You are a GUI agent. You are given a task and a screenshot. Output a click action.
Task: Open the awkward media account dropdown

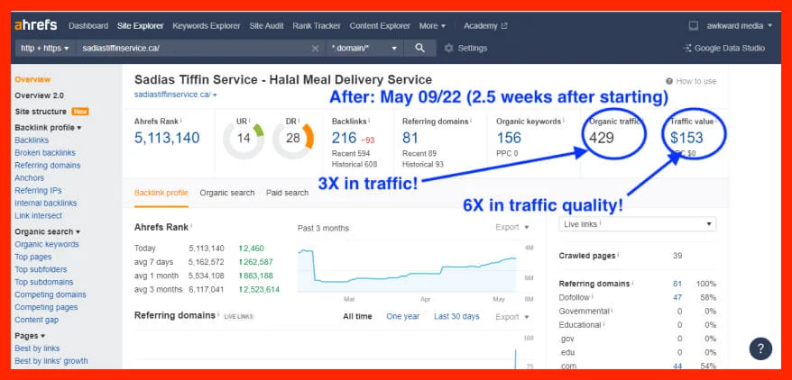pyautogui.click(x=740, y=26)
